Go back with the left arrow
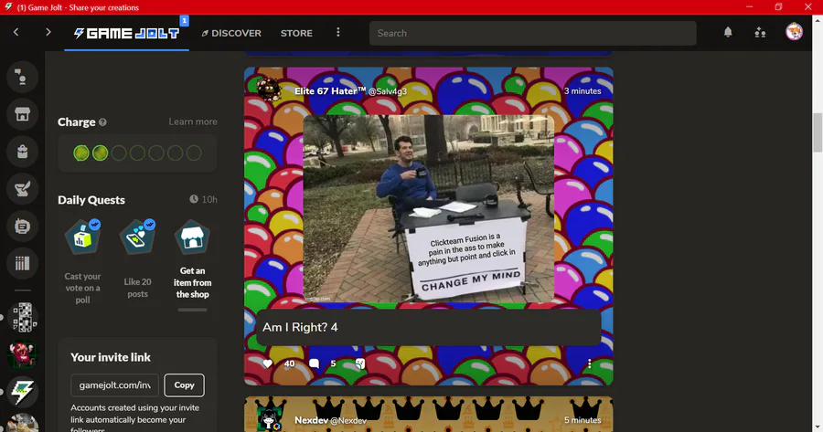This screenshot has height=432, width=823. click(16, 33)
